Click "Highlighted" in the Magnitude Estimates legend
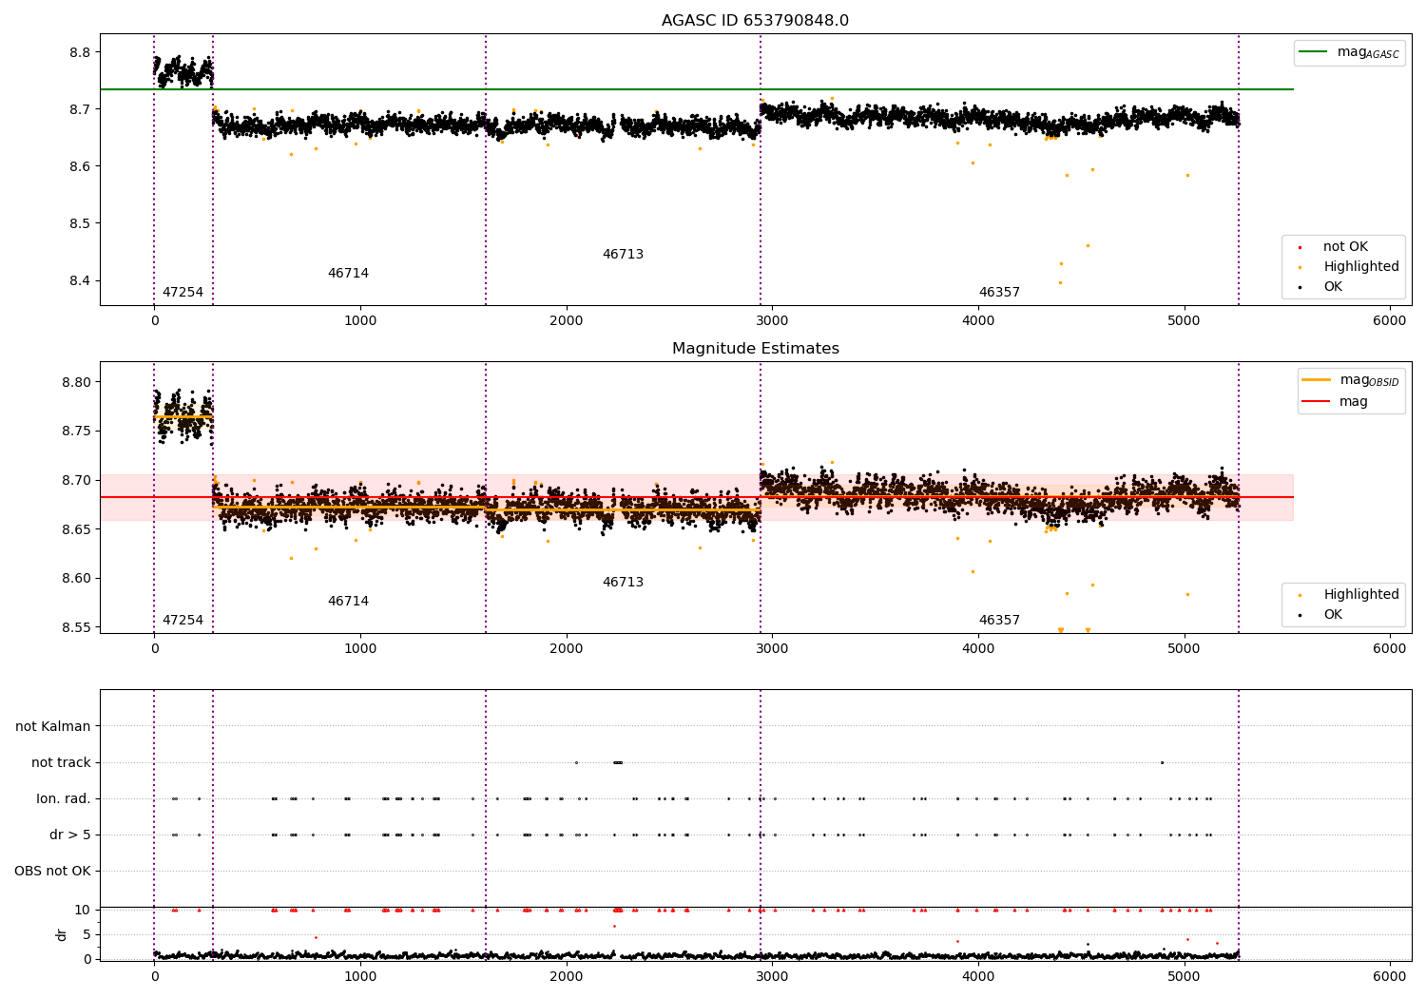The image size is (1426, 998). tap(1361, 595)
